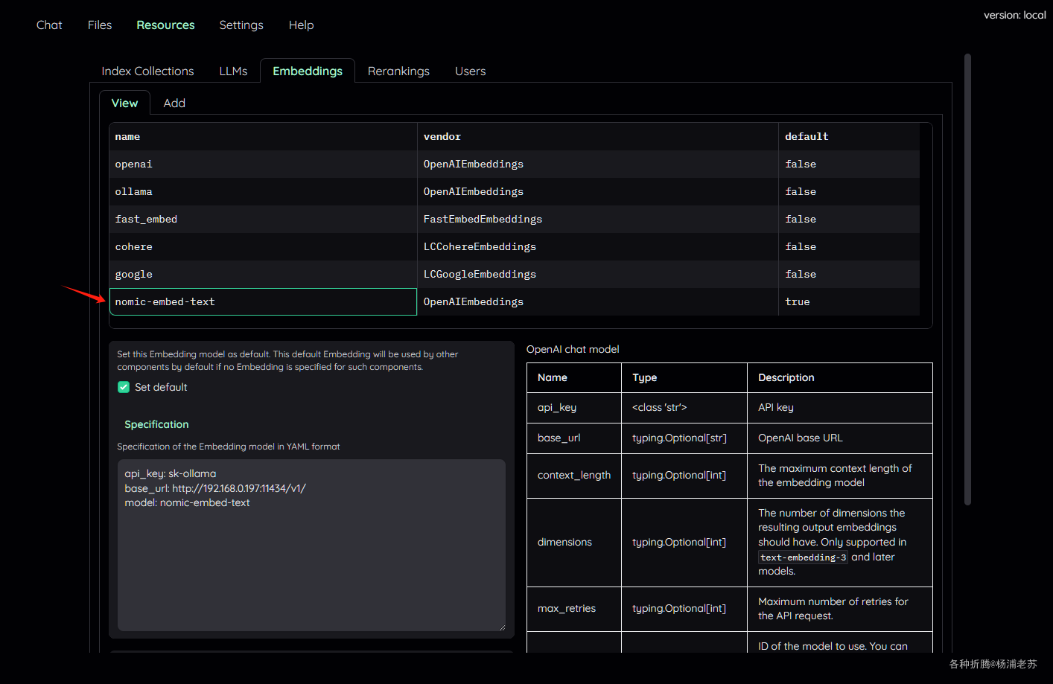Image resolution: width=1053 pixels, height=684 pixels.
Task: Click the FastEmbedEmbeddings vendor cell
Action: 598,220
